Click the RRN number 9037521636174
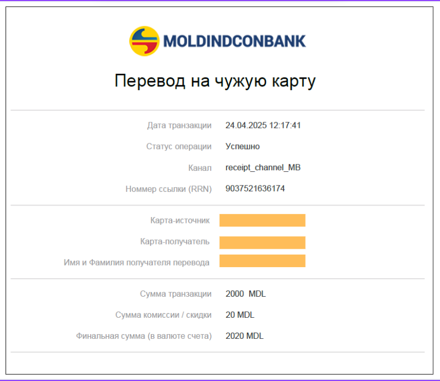 pyautogui.click(x=255, y=188)
